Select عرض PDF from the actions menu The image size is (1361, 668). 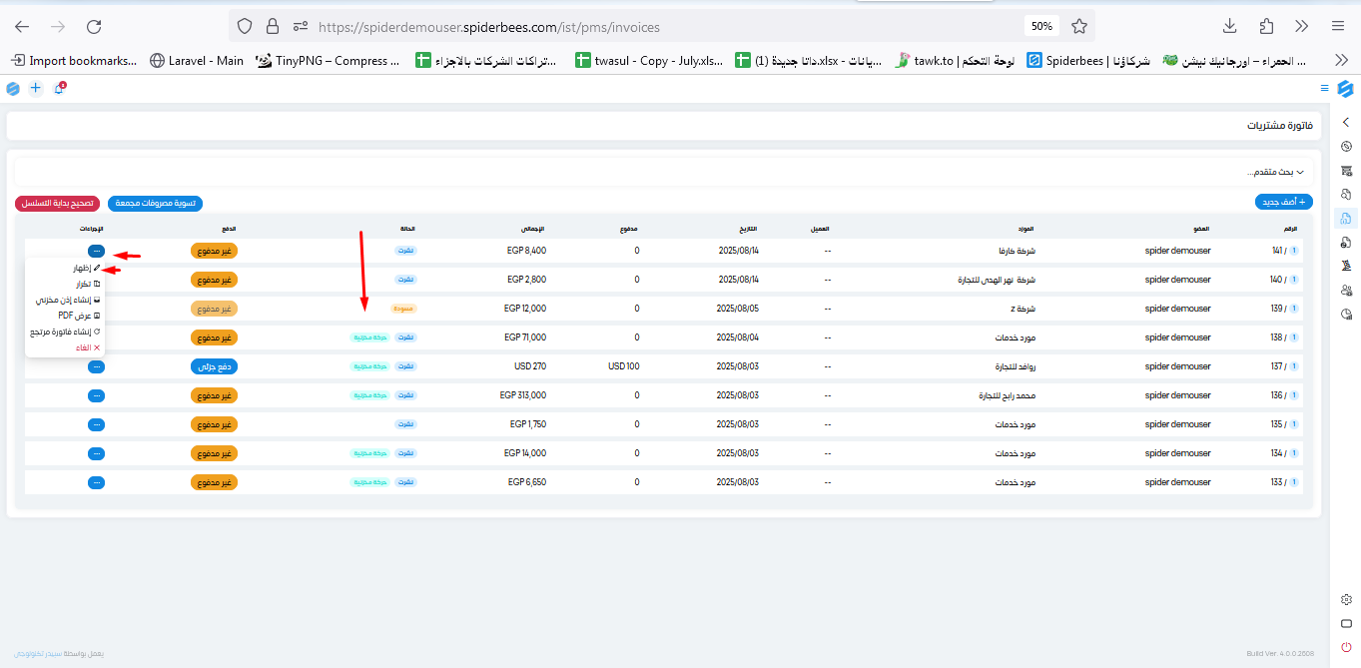[x=65, y=316]
